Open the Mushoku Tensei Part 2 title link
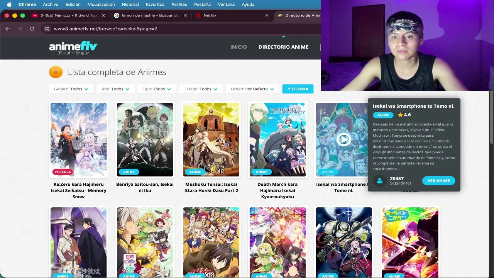The image size is (494, 278). 211,187
